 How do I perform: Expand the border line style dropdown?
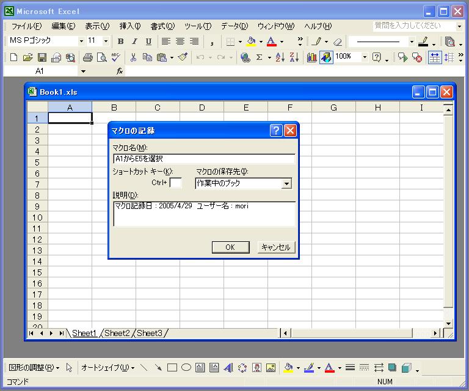[x=412, y=42]
